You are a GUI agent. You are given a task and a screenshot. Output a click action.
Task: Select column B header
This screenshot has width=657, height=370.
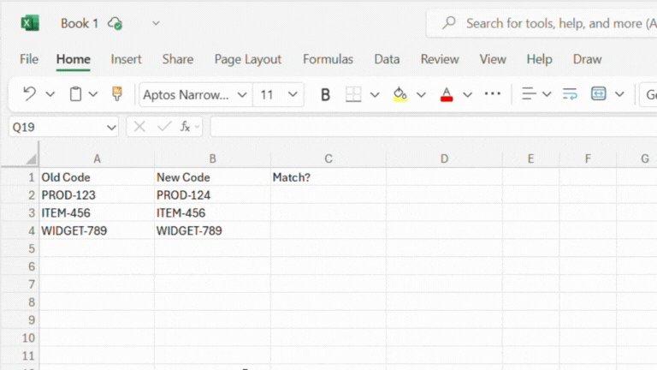(212, 158)
